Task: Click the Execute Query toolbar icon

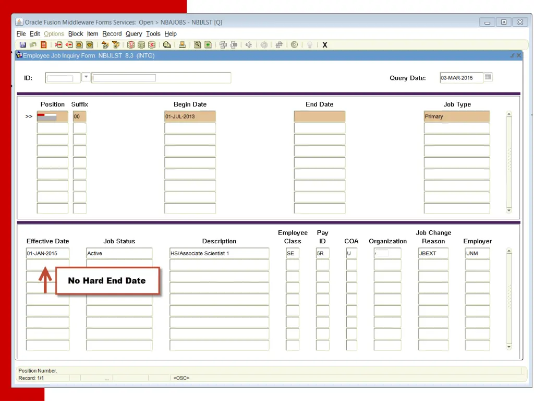Action: [141, 45]
